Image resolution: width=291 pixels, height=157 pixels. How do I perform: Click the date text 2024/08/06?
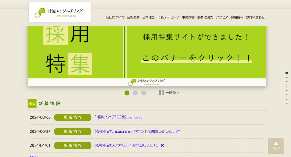tap(40, 117)
